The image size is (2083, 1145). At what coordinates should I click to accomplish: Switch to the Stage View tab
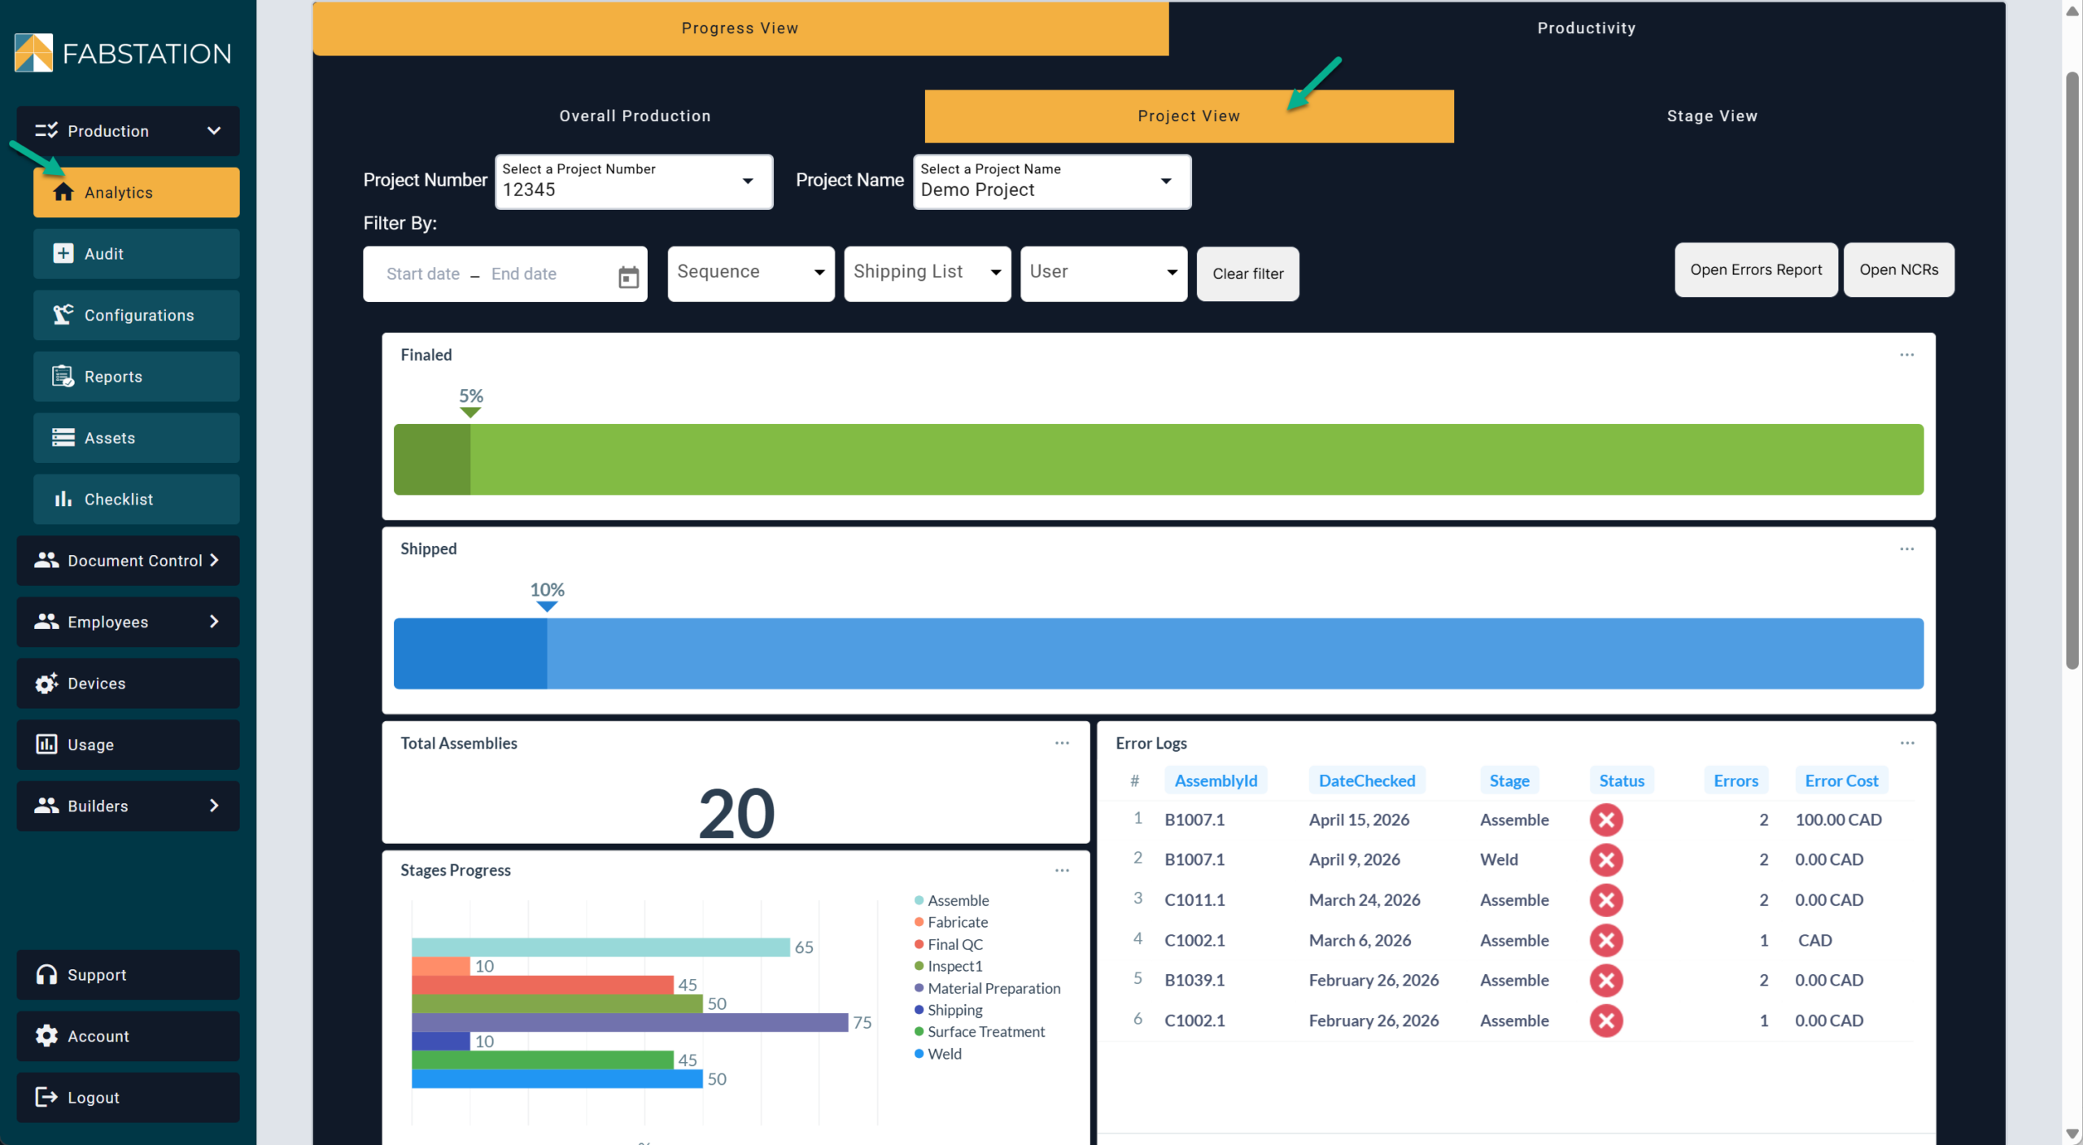(x=1711, y=116)
